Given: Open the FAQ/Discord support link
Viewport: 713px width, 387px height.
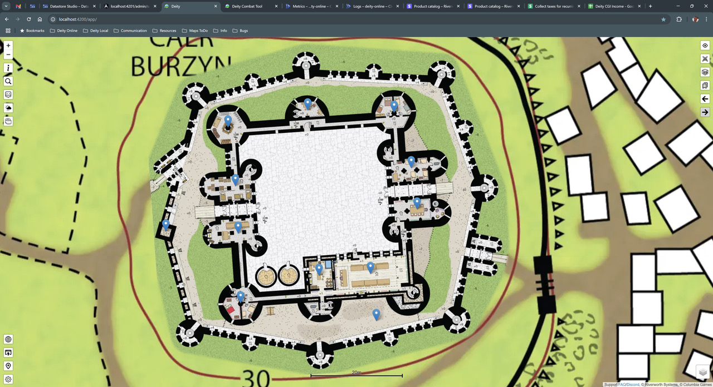Looking at the screenshot, I should (x=628, y=384).
